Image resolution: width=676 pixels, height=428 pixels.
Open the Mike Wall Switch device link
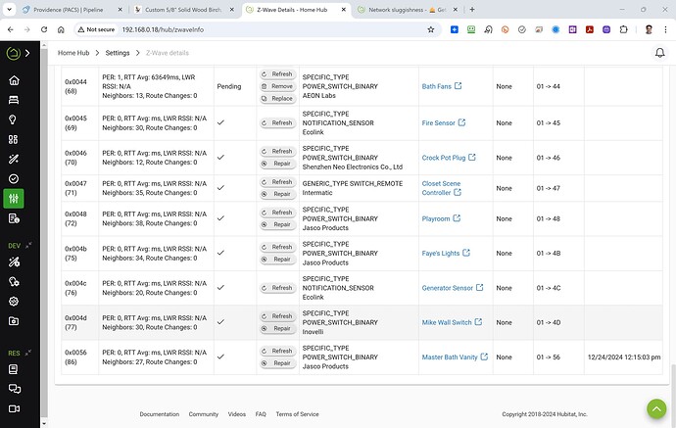coord(452,322)
